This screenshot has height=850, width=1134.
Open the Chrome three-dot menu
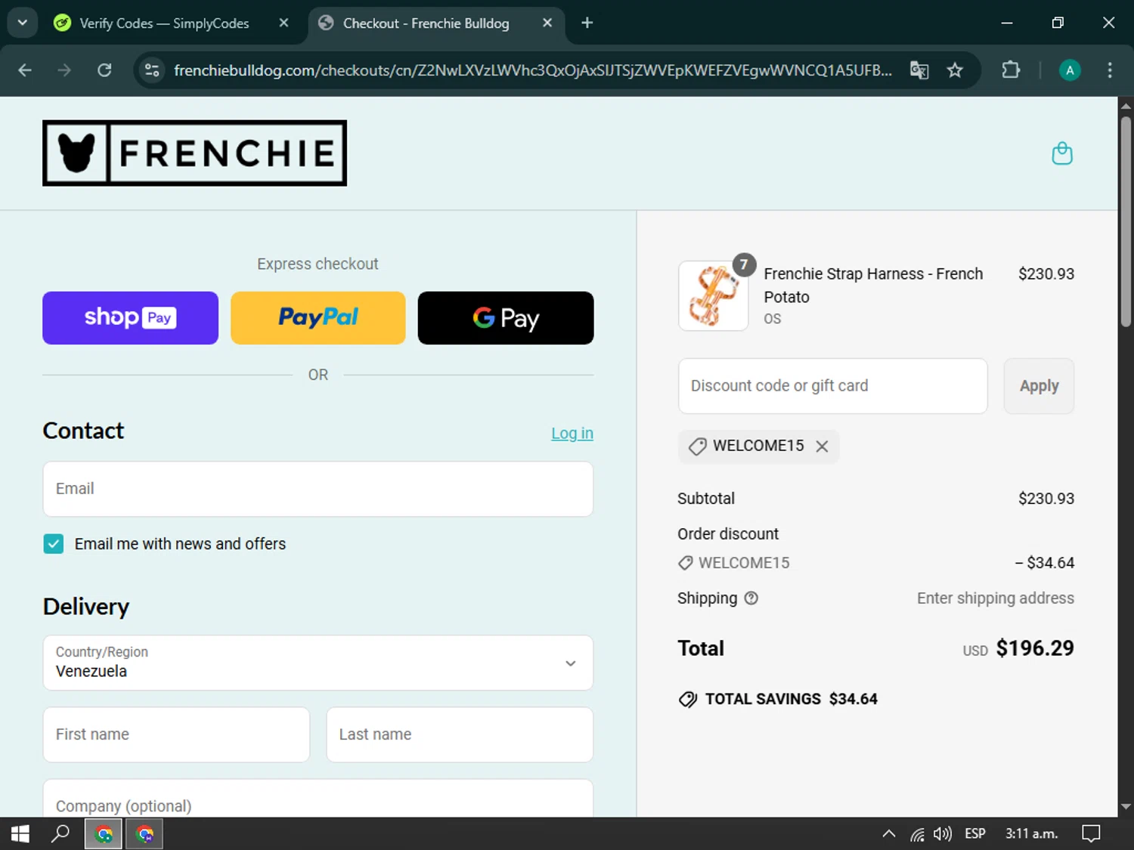1109,70
